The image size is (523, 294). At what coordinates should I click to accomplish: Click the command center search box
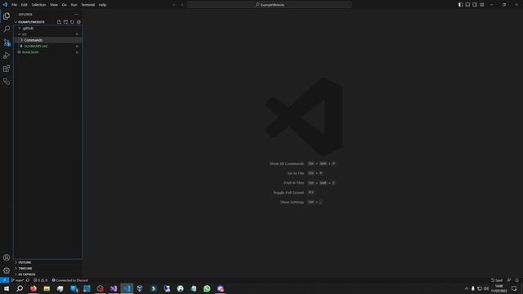pos(269,5)
